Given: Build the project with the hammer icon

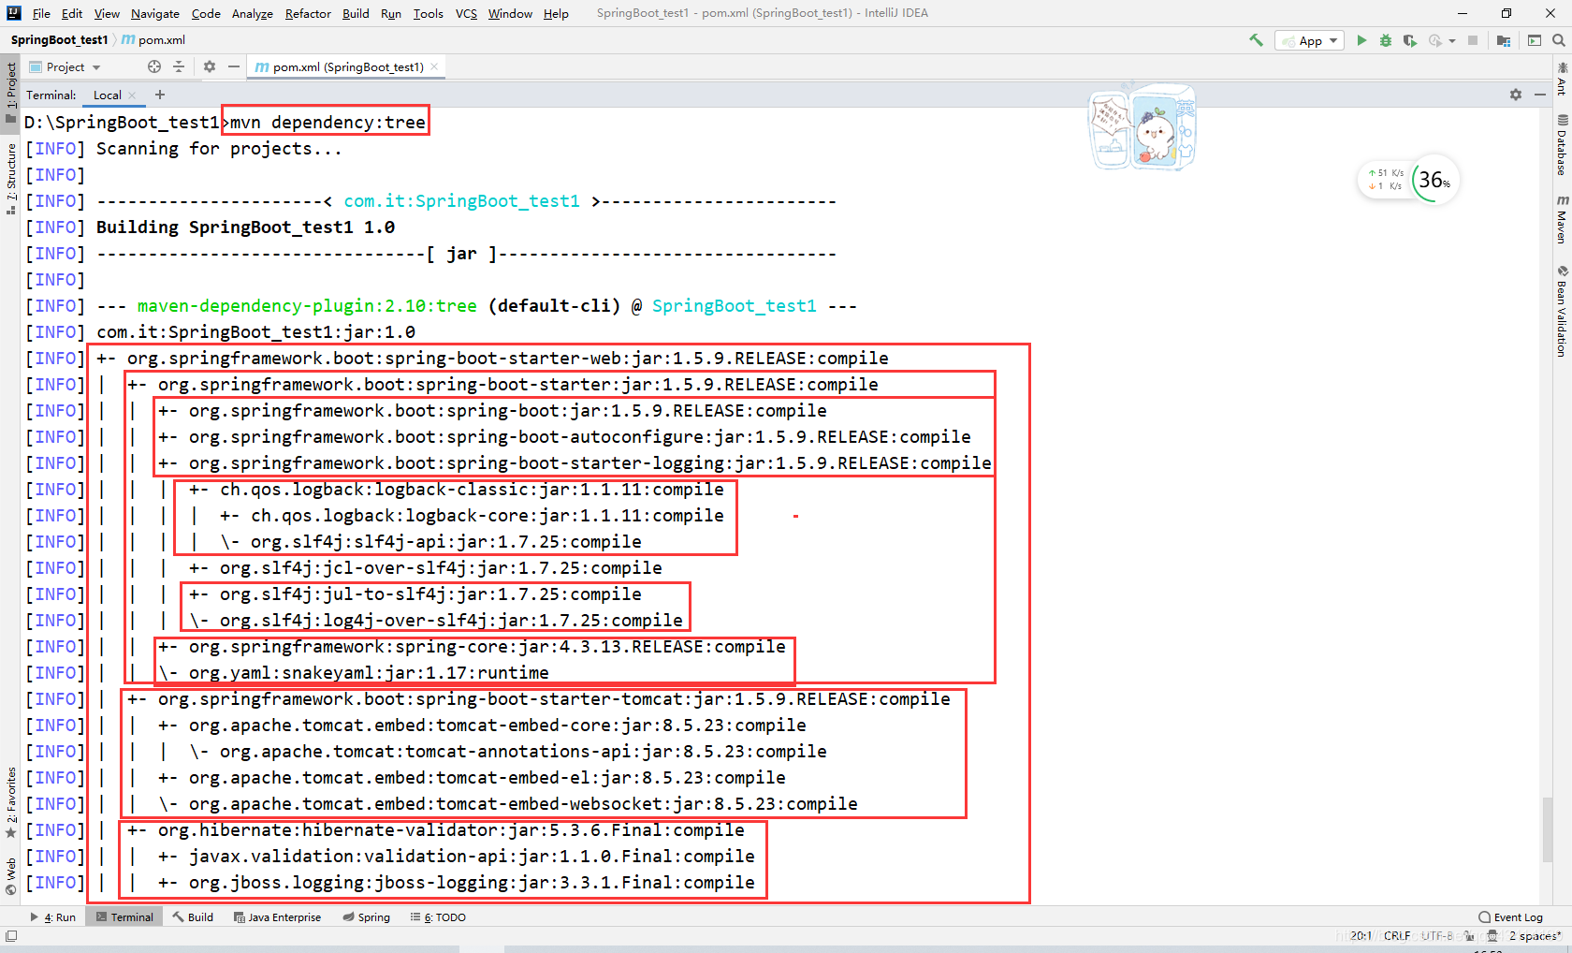Looking at the screenshot, I should [1256, 40].
